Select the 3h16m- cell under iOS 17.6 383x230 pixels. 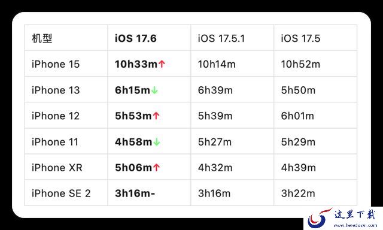(x=135, y=193)
